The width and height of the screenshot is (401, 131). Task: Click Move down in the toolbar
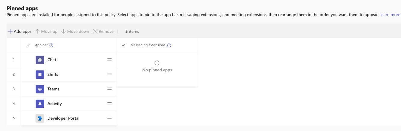75,31
